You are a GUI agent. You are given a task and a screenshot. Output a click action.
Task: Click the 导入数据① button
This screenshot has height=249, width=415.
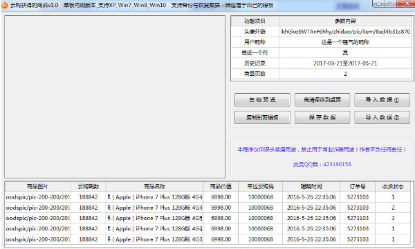tap(382, 100)
